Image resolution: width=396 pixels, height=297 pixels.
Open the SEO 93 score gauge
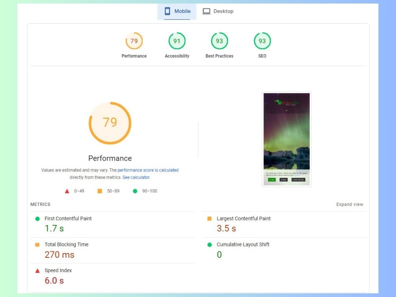[262, 41]
